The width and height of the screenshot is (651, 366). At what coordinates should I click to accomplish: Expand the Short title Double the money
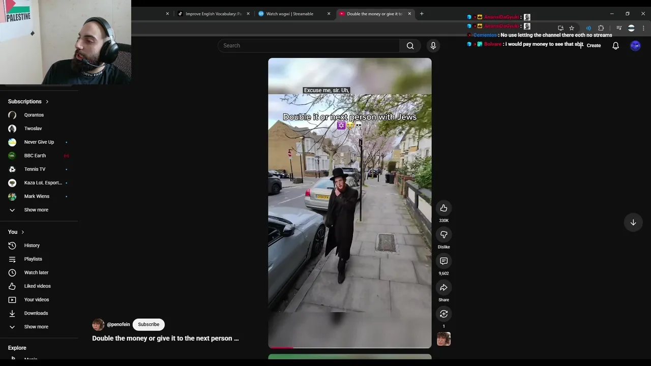(x=165, y=338)
